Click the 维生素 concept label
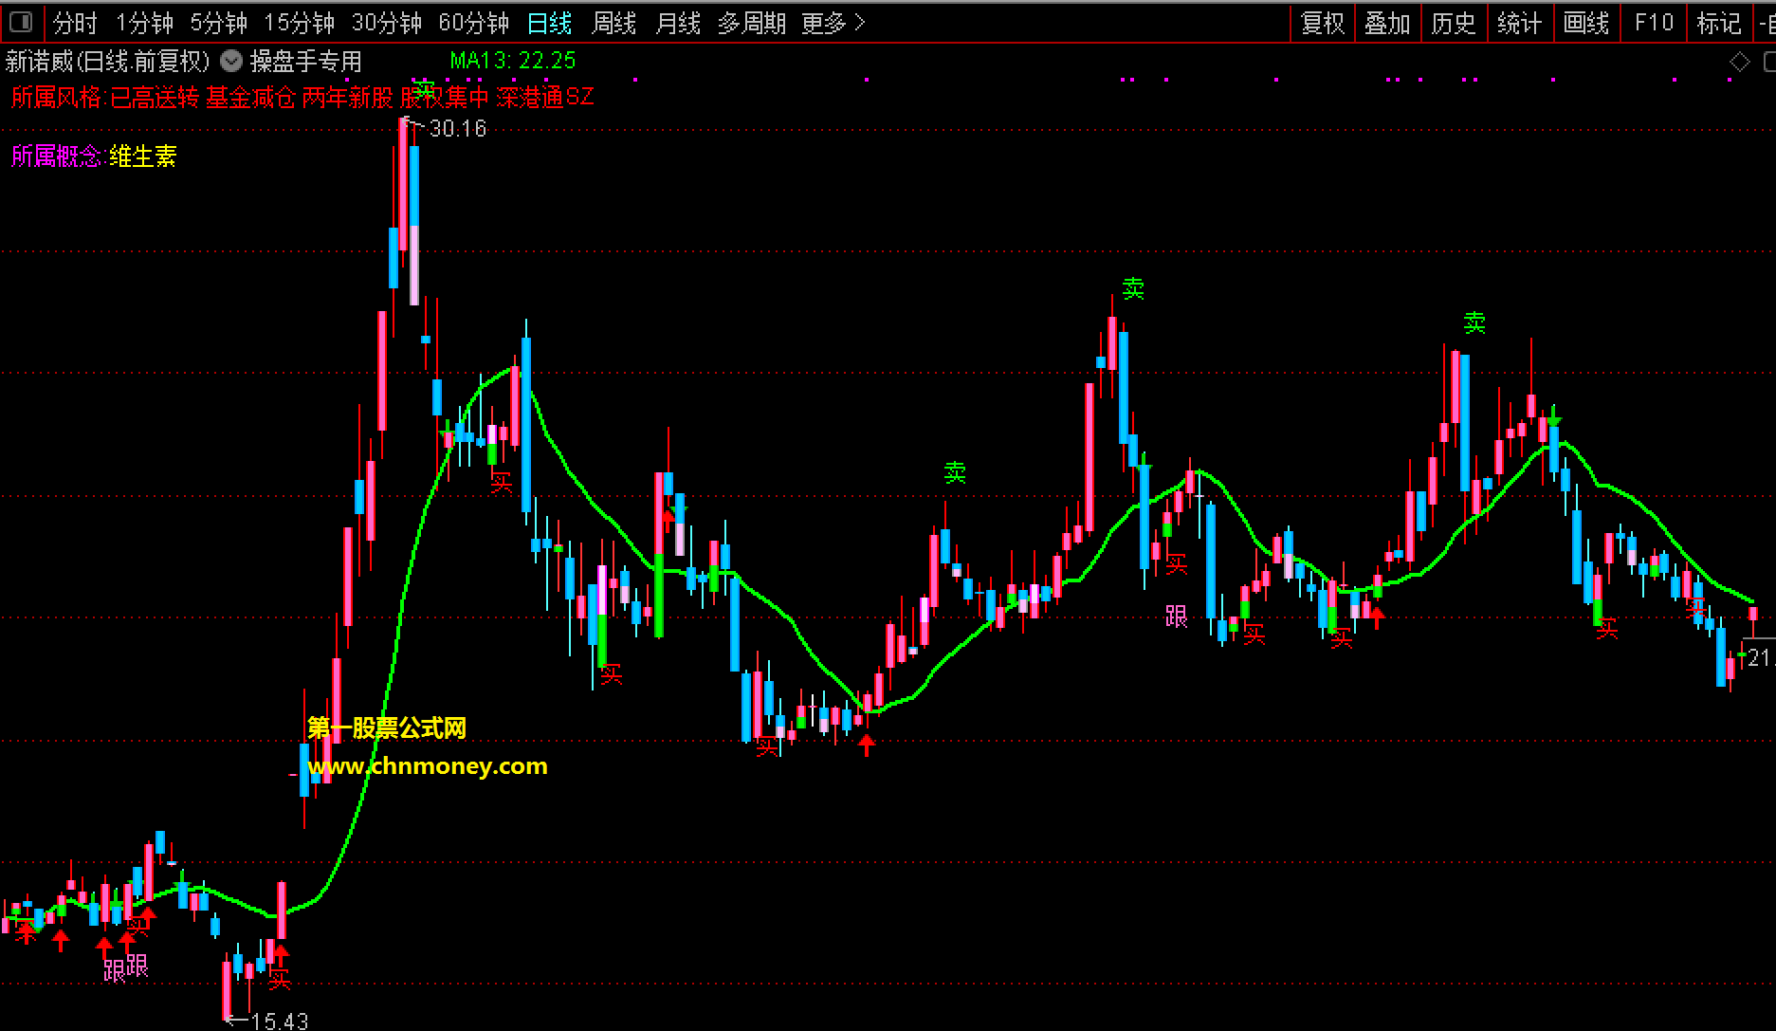Viewport: 1776px width, 1031px height. [143, 156]
